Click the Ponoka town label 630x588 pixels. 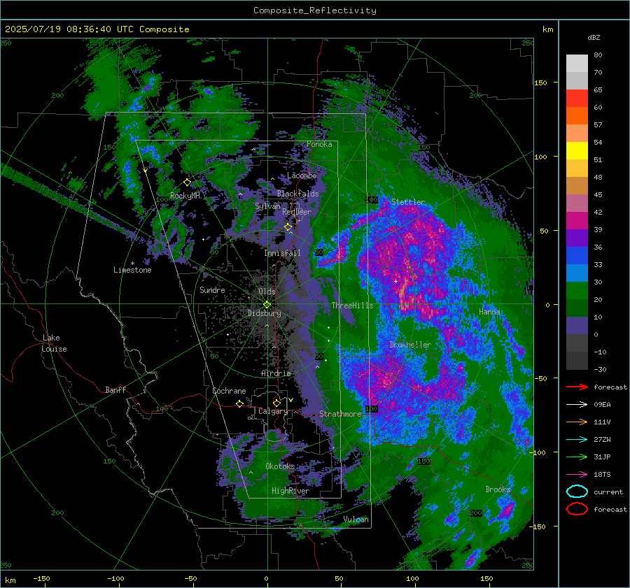(319, 144)
